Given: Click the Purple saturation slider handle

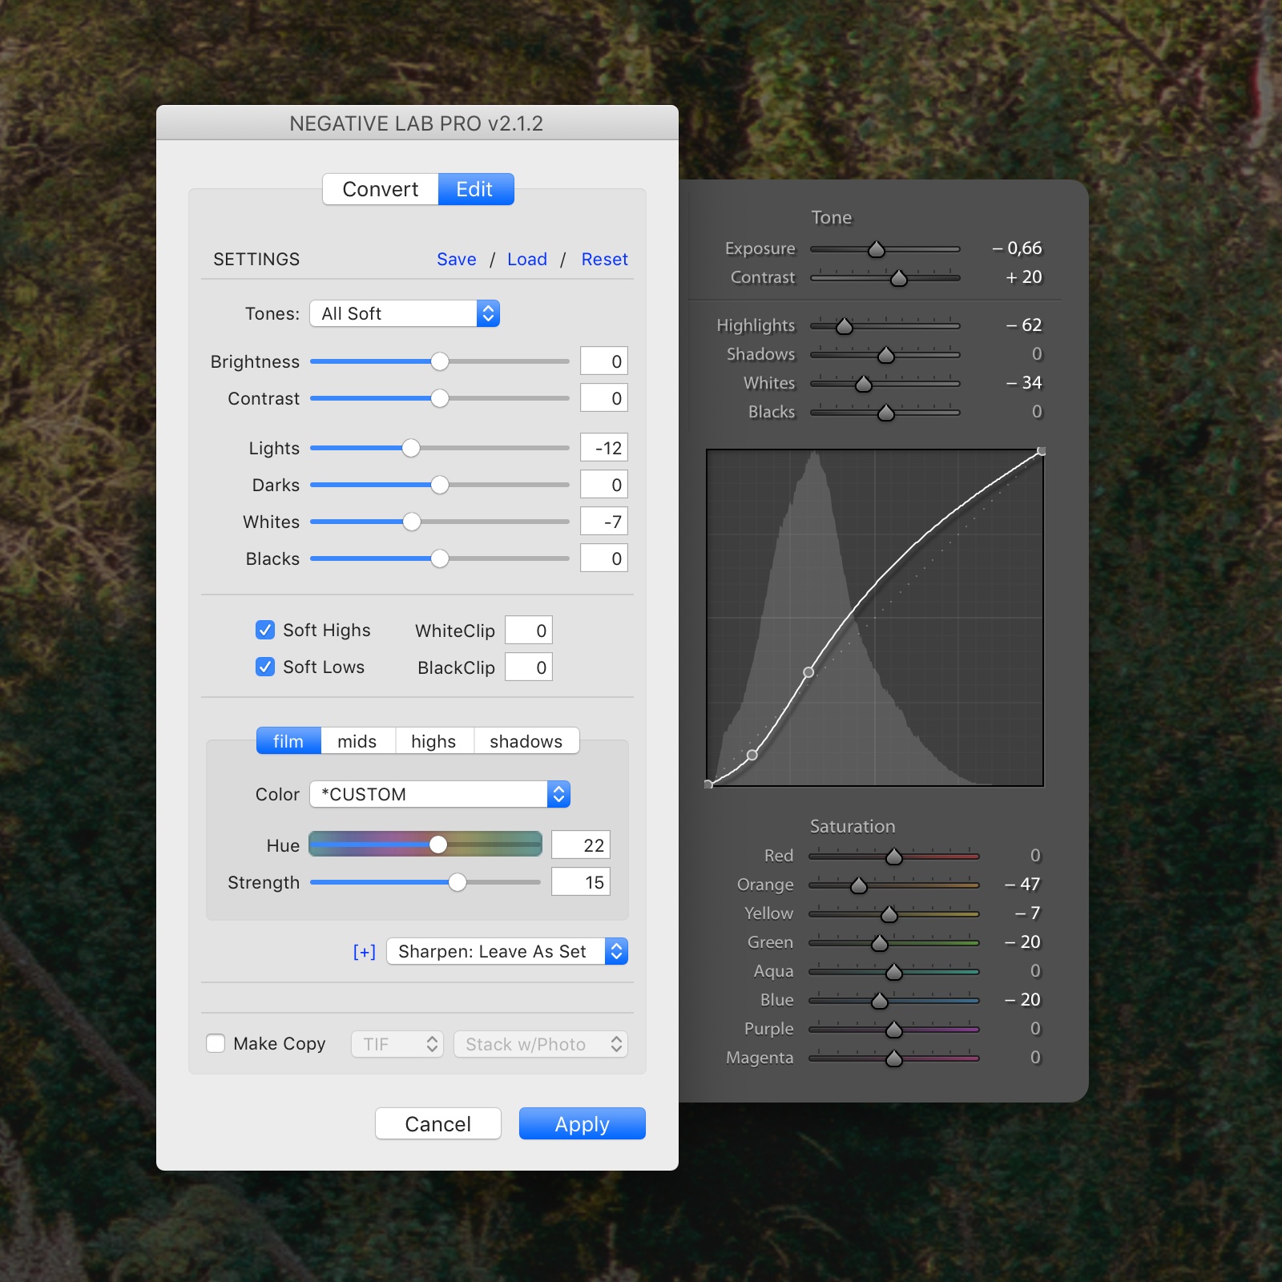Looking at the screenshot, I should [x=894, y=1030].
